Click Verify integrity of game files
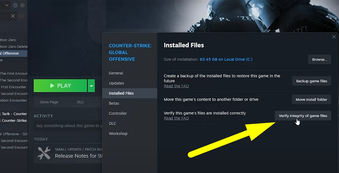The height and width of the screenshot is (173, 339). [303, 116]
